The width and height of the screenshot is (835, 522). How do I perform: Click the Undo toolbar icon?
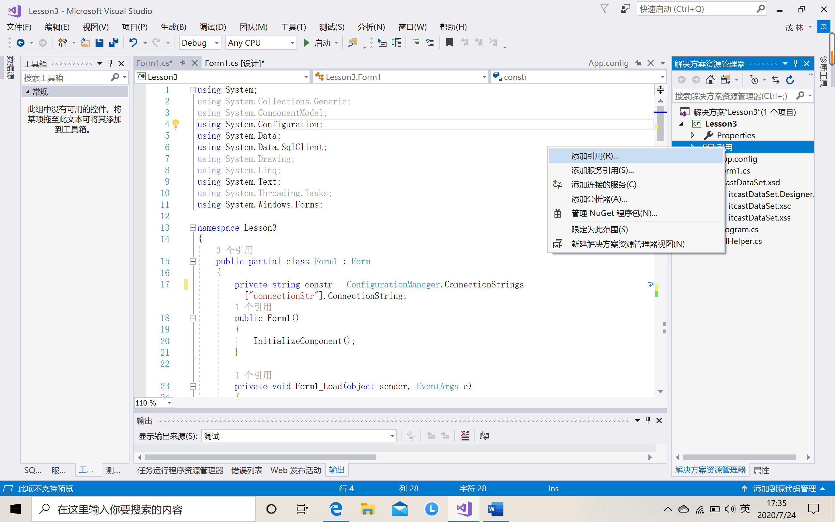(x=133, y=43)
